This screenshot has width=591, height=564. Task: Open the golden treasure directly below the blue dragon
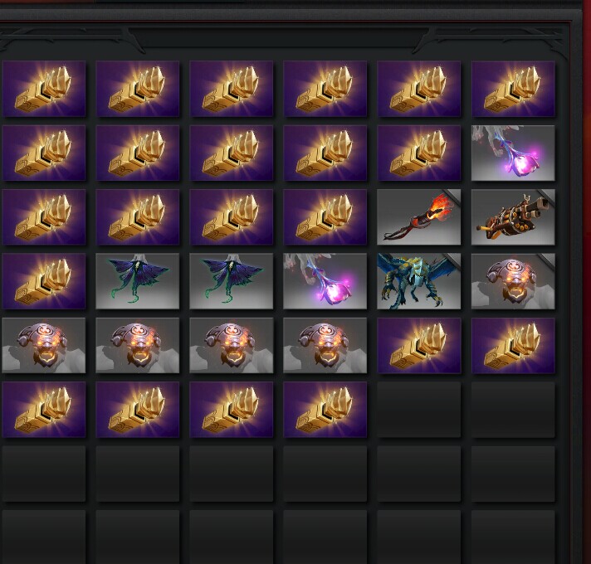[418, 345]
